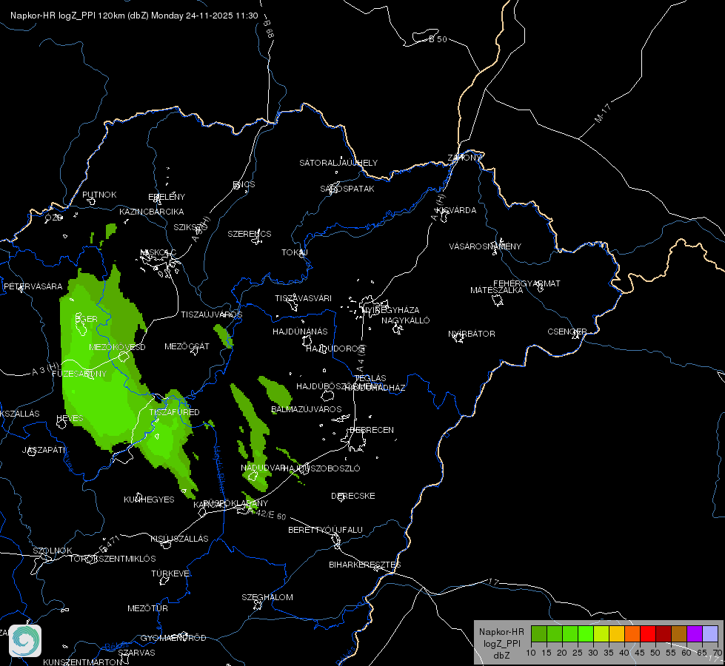Click the TÖRÖKSZENTMIKLÓS city label
Viewport: 725px width, 666px height.
[x=113, y=559]
